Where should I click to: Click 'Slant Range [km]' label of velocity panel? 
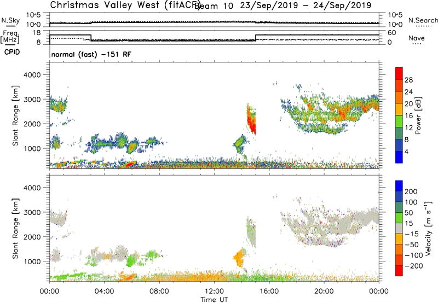[15, 229]
